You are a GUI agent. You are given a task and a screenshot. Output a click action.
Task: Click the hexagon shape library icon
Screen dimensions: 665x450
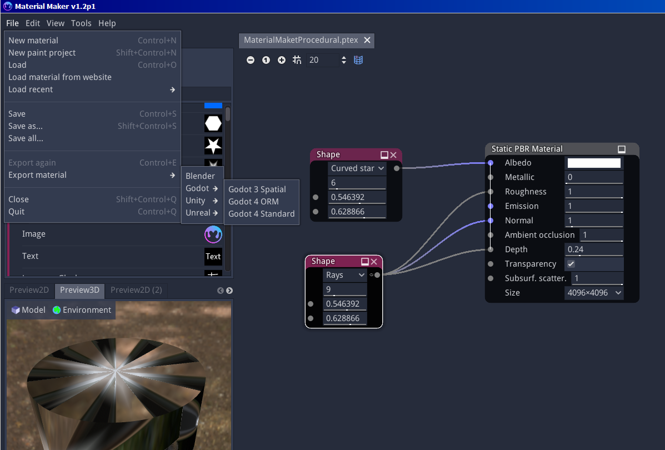pos(213,123)
